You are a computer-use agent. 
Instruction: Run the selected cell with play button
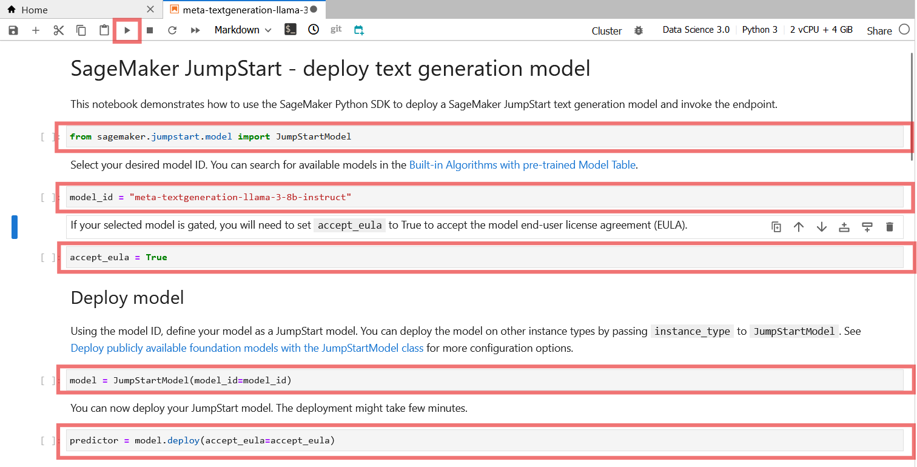tap(127, 30)
